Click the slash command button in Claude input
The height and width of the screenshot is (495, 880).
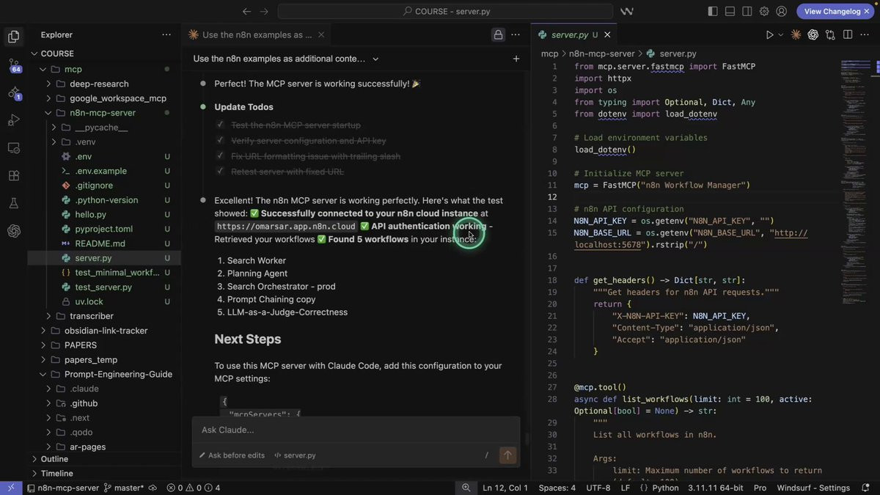[x=486, y=455]
